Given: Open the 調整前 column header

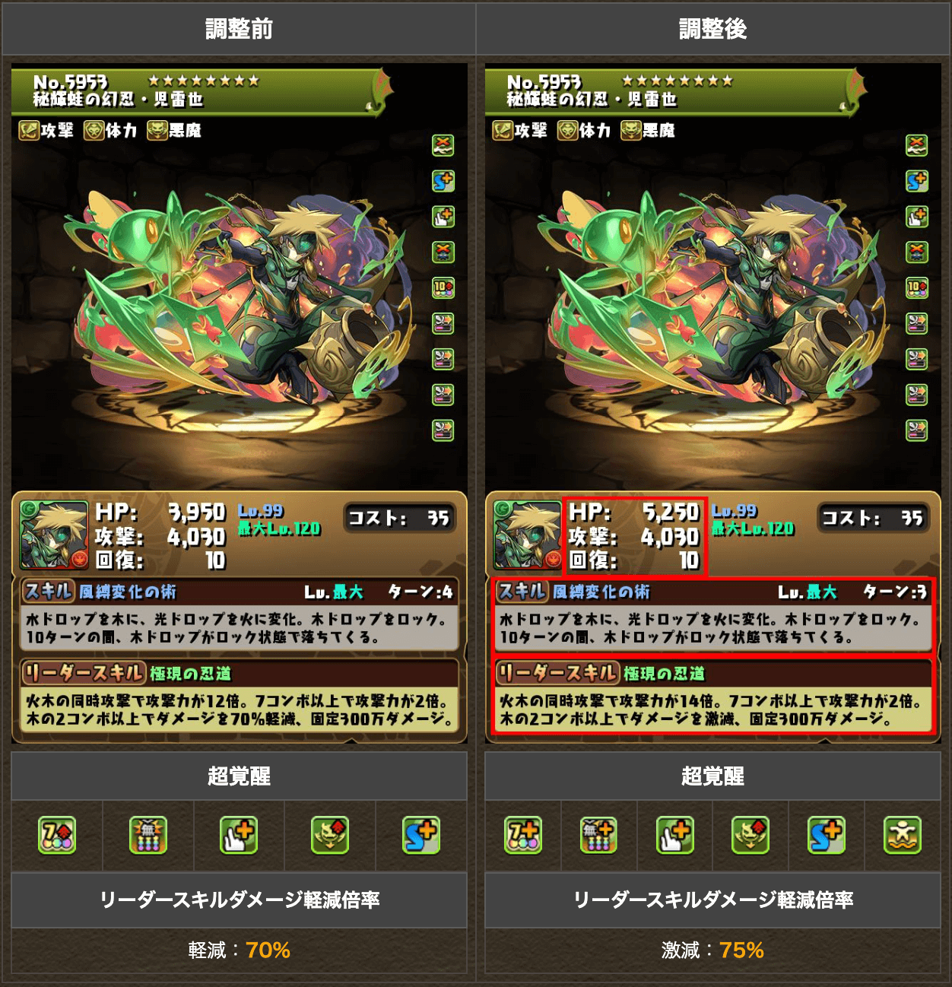Looking at the screenshot, I should coord(239,29).
